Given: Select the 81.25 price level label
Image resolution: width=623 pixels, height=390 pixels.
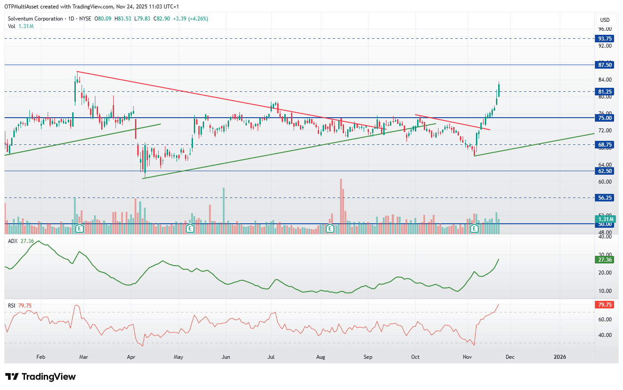Looking at the screenshot, I should pyautogui.click(x=605, y=92).
